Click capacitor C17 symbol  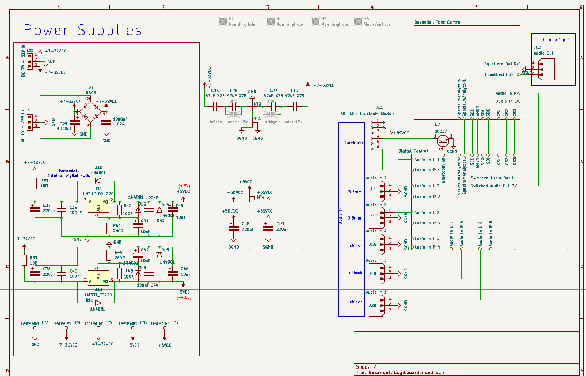pyautogui.click(x=294, y=107)
